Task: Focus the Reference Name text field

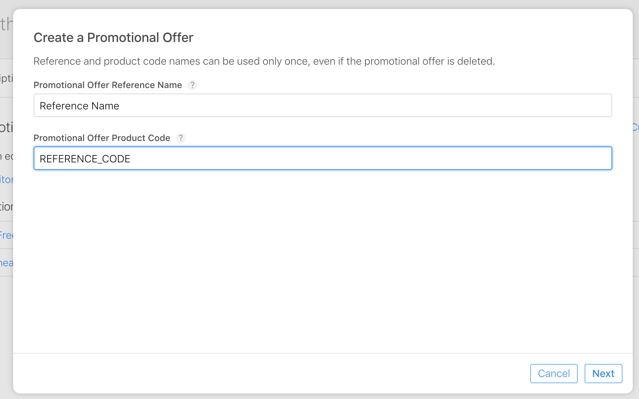Action: [322, 106]
